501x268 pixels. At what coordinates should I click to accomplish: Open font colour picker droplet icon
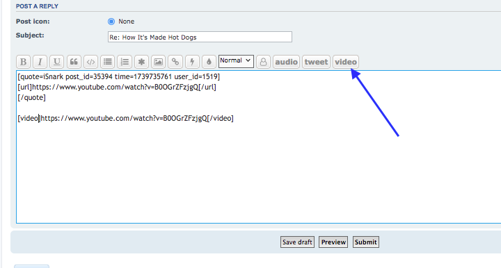point(209,62)
